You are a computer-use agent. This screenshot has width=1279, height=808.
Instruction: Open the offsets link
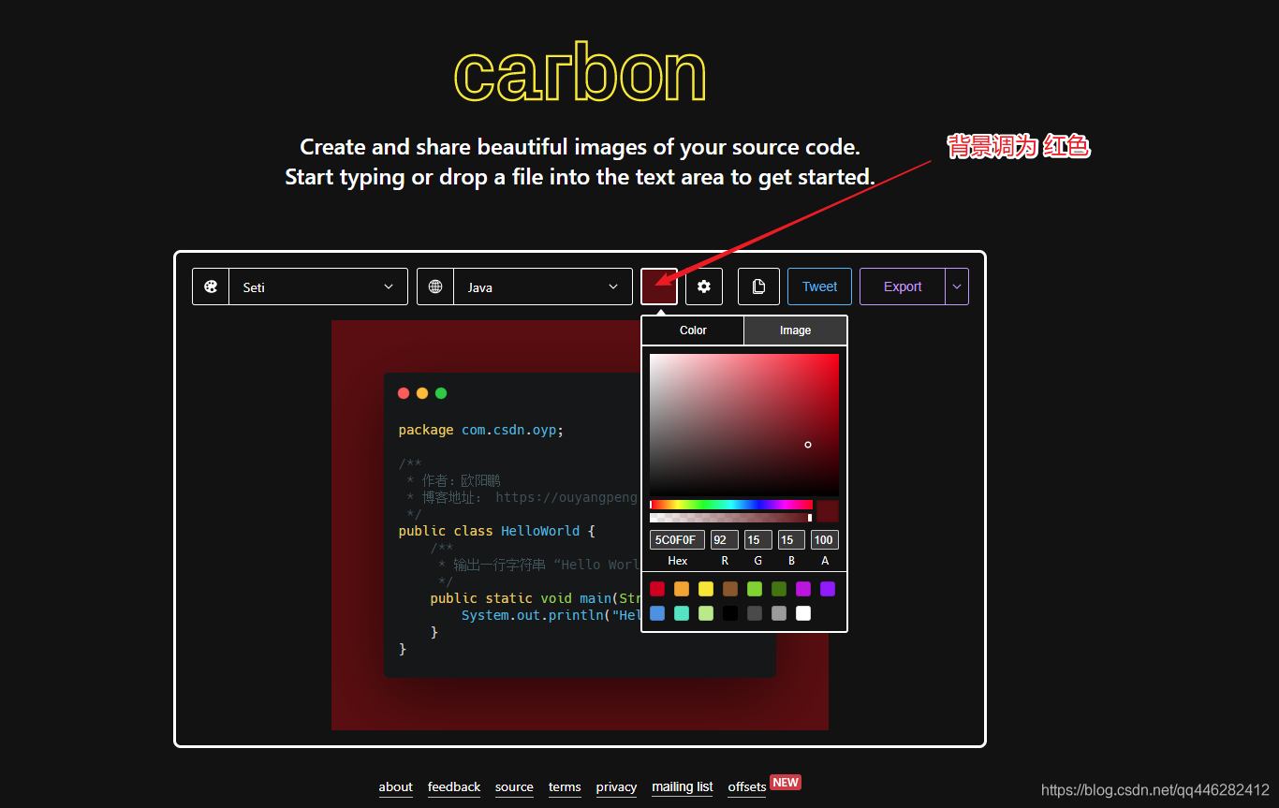(747, 787)
